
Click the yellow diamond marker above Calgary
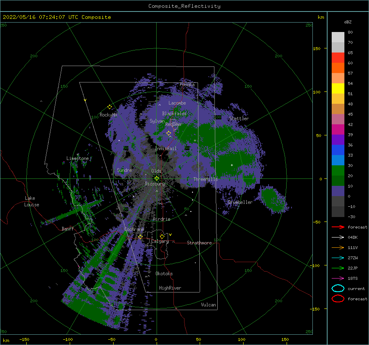(162, 236)
